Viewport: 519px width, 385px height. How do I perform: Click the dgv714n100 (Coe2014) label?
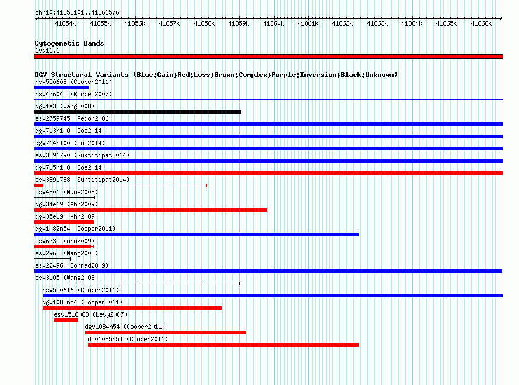70,143
